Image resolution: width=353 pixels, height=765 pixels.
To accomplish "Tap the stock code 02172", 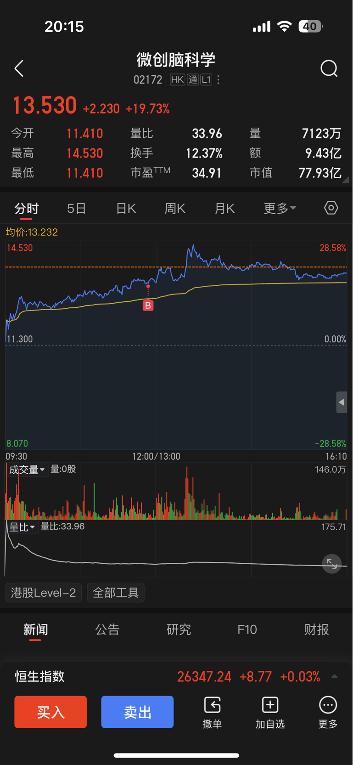I will point(148,80).
